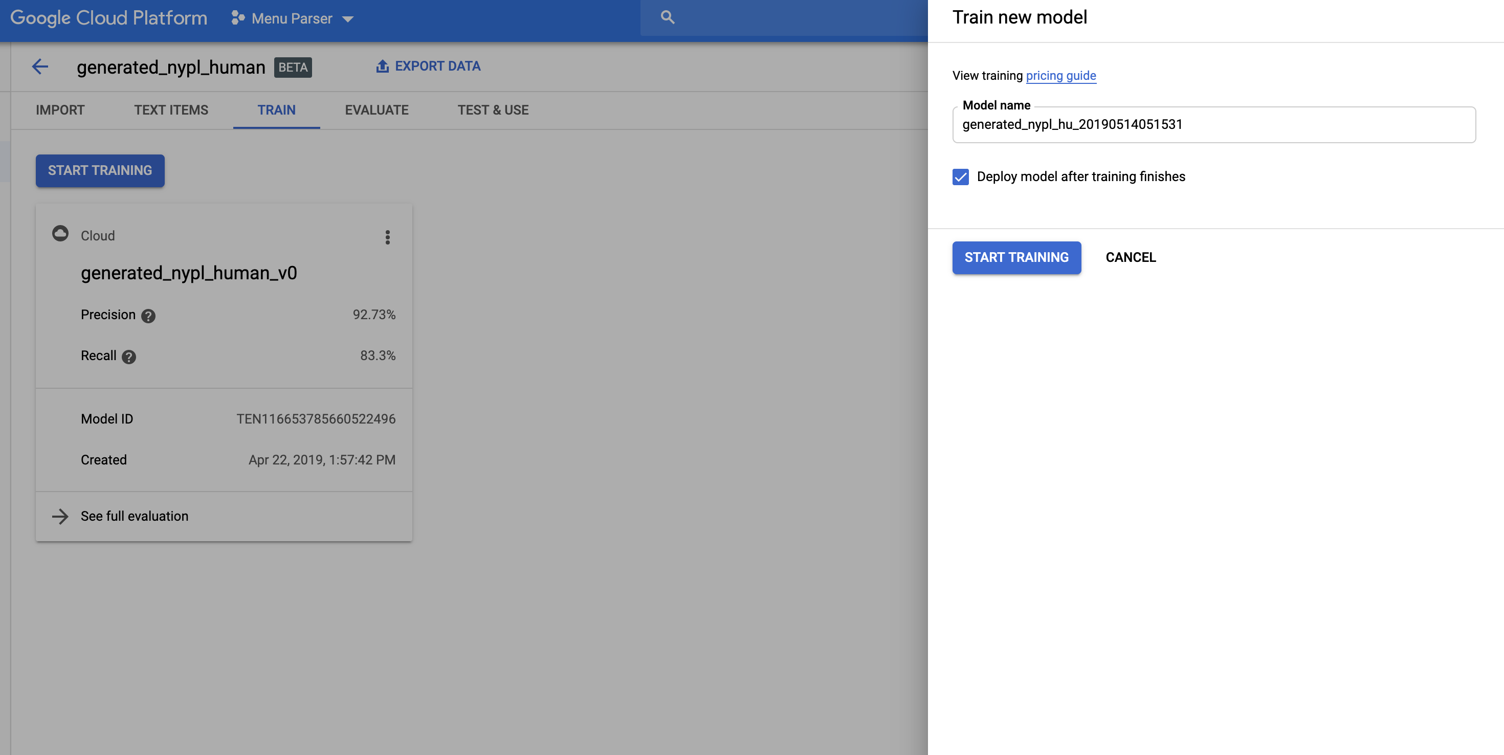Open the search bar via magnifier icon
Image resolution: width=1504 pixels, height=755 pixels.
point(666,17)
